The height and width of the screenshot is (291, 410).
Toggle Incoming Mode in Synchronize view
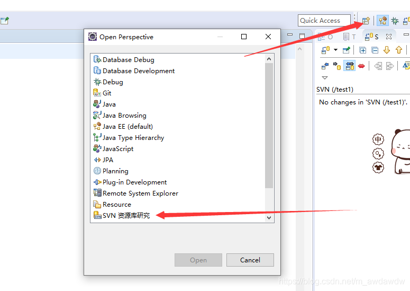click(x=325, y=66)
